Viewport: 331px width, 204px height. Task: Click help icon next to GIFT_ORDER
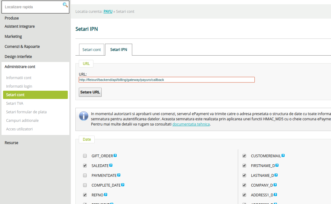point(115,155)
